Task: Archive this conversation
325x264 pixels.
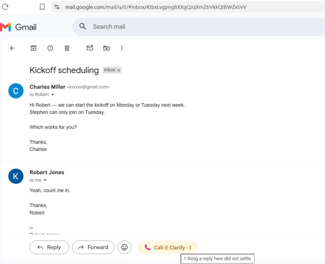Action: click(x=33, y=48)
